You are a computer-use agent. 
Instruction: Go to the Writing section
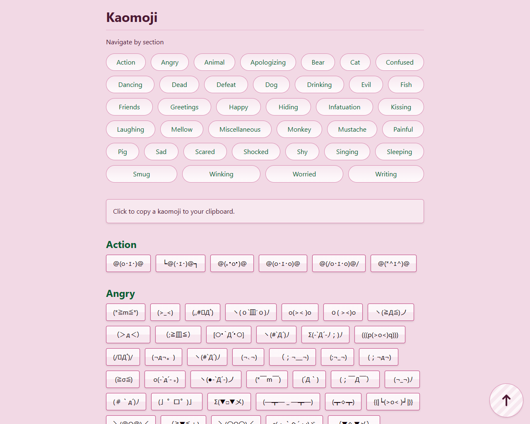(x=386, y=174)
